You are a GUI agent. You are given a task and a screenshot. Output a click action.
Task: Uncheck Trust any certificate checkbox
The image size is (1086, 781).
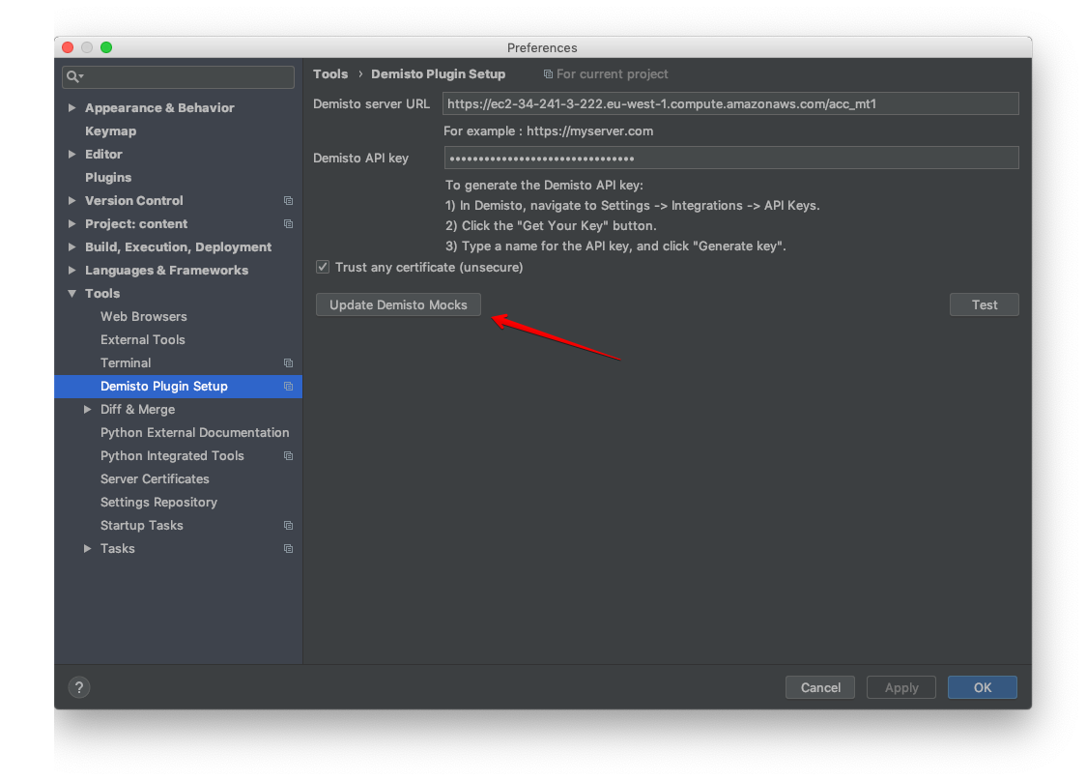click(x=323, y=267)
